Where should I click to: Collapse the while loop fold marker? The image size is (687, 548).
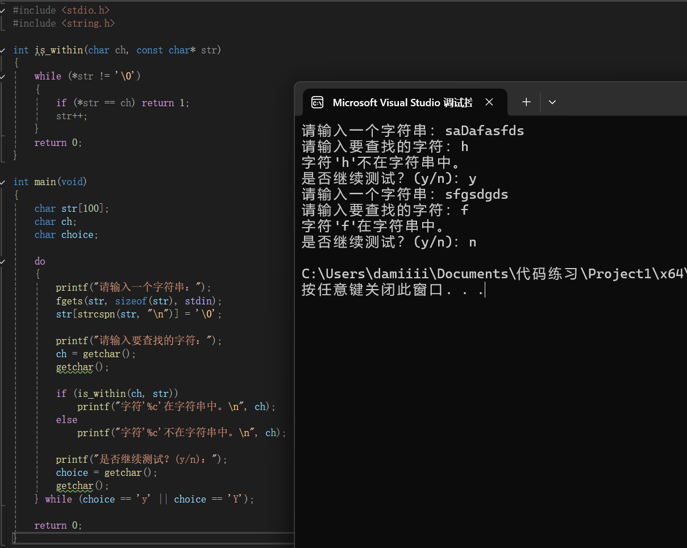(3, 76)
